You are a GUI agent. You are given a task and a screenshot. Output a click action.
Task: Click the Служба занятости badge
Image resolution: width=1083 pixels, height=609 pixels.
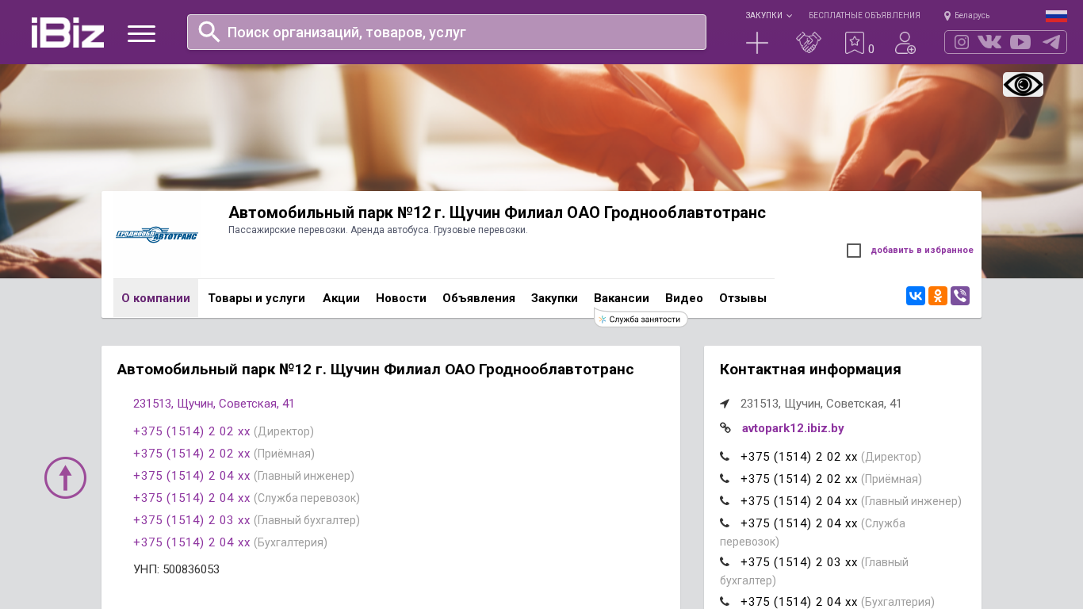641,319
